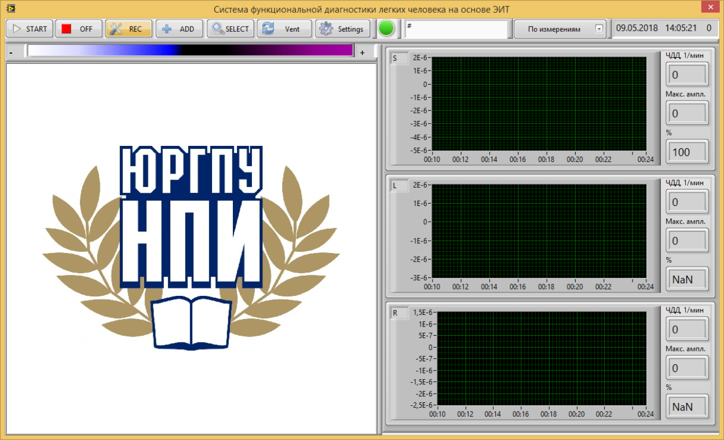Click inside the S chart plot area
The width and height of the screenshot is (724, 440).
(539, 104)
